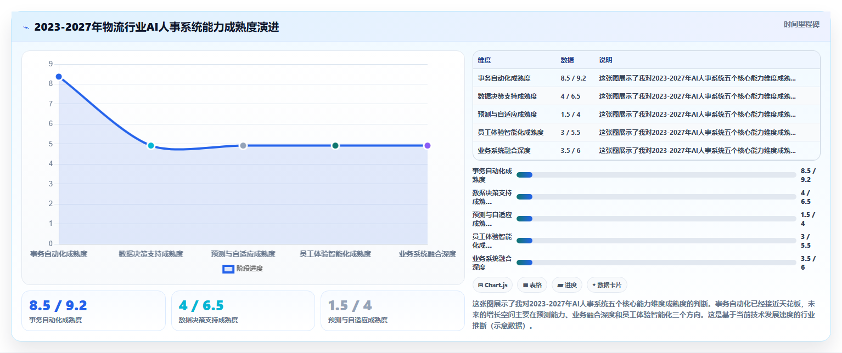Click x-axis label 业务系统融合深度

coord(428,254)
